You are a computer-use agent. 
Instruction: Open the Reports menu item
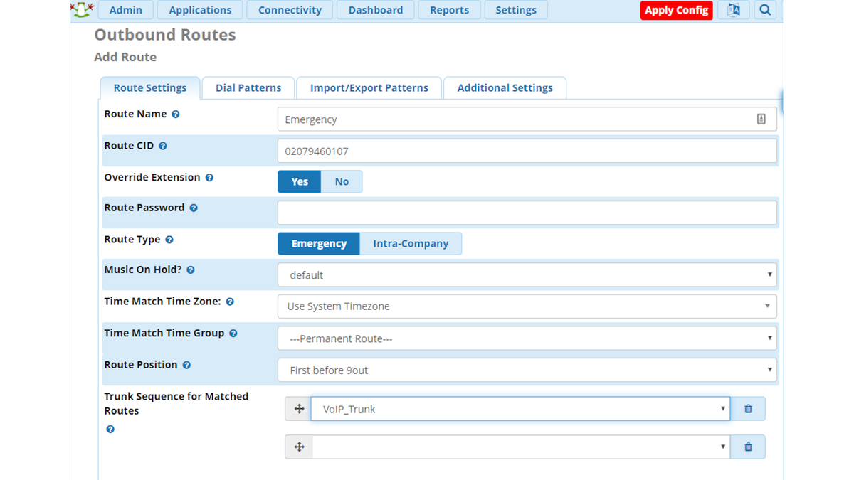click(x=449, y=10)
